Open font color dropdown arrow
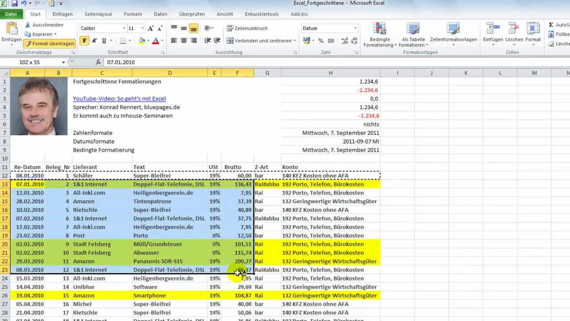The height and width of the screenshot is (321, 570). pos(162,41)
